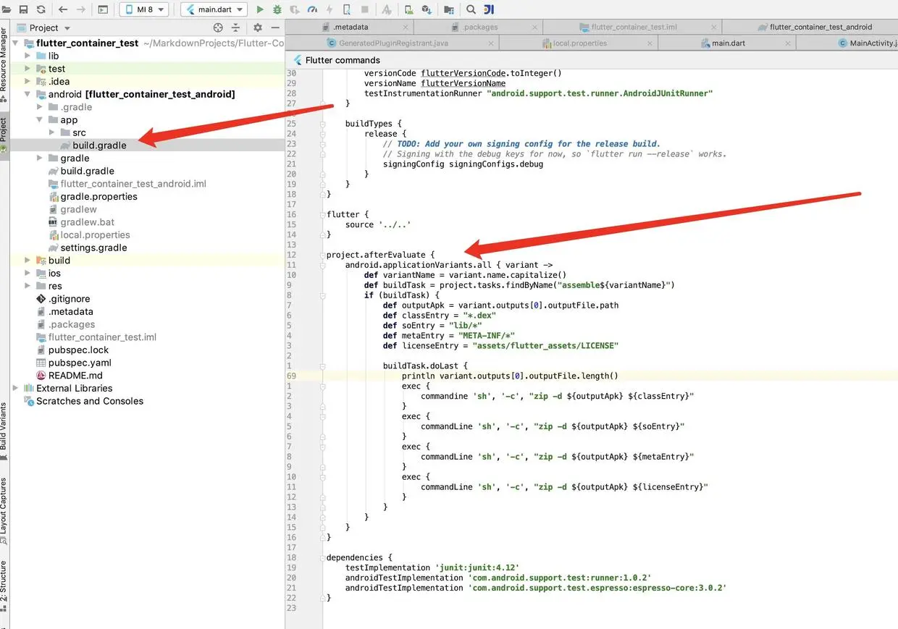
Task: Click the 'project.afterEvaluate {' code line
Action: [380, 255]
